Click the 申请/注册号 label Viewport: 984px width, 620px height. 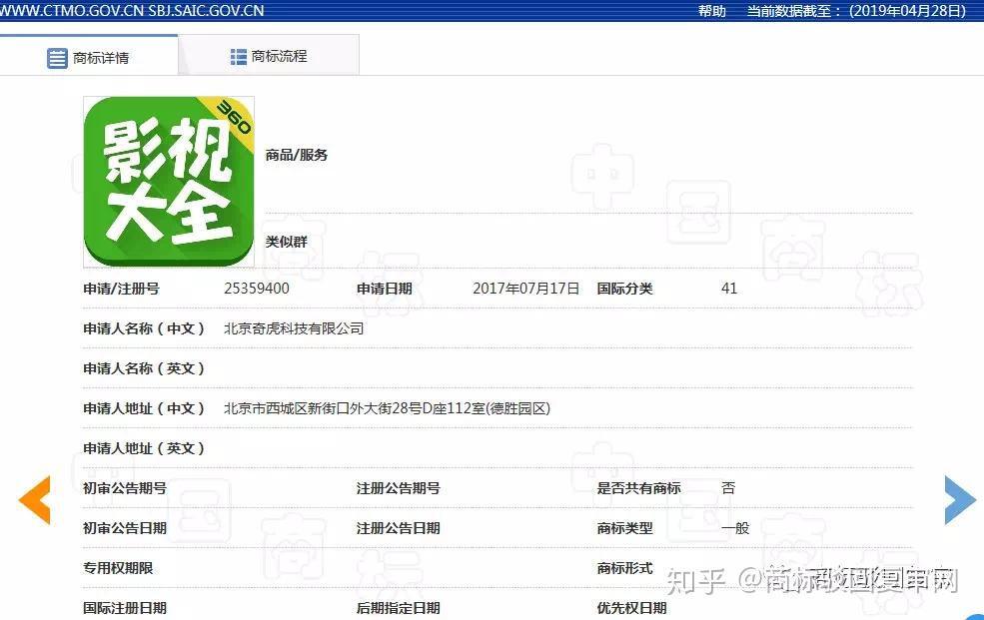[x=121, y=289]
